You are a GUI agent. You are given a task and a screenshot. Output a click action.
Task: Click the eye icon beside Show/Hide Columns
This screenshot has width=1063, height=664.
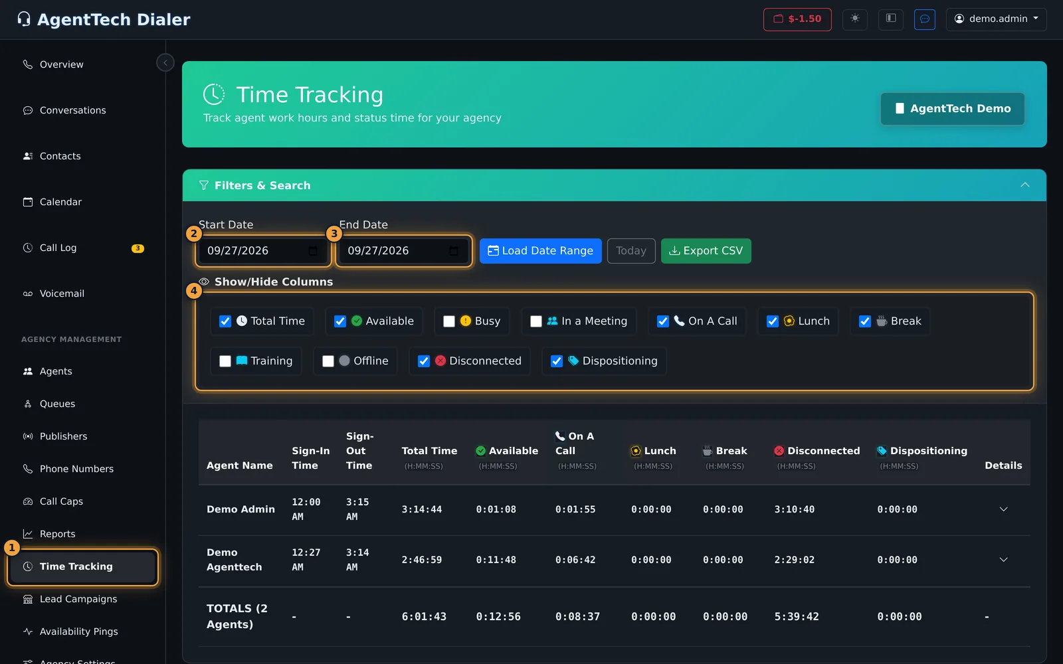click(x=204, y=282)
